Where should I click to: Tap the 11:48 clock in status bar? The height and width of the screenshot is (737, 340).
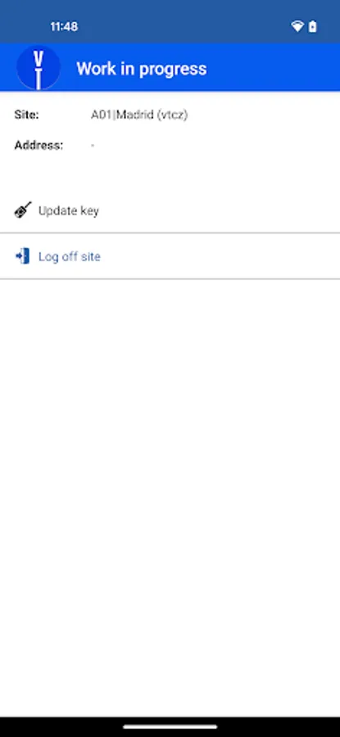[x=64, y=27]
